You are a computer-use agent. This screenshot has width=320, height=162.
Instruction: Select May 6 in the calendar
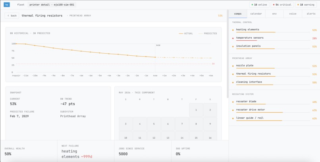pyautogui.click(x=168, y=124)
